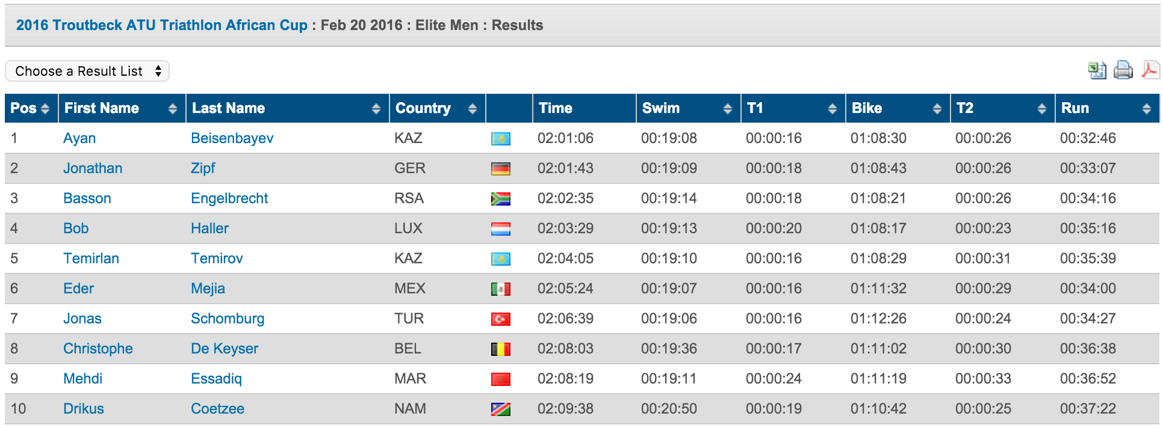
Task: Click Kazakhstan flag beside Ayan Beisenbayev
Action: [500, 139]
